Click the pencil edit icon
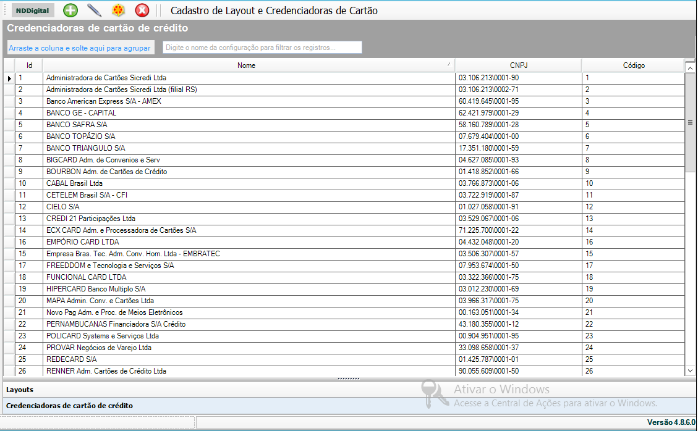The image size is (698, 431). pyautogui.click(x=94, y=10)
